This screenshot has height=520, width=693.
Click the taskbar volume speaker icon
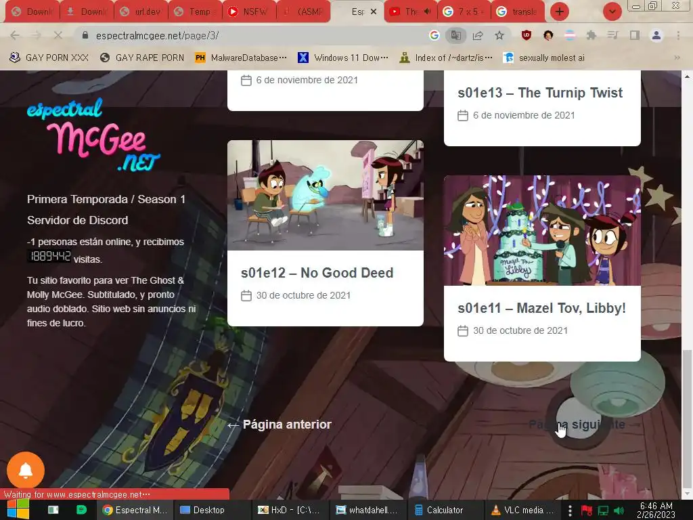(619, 511)
